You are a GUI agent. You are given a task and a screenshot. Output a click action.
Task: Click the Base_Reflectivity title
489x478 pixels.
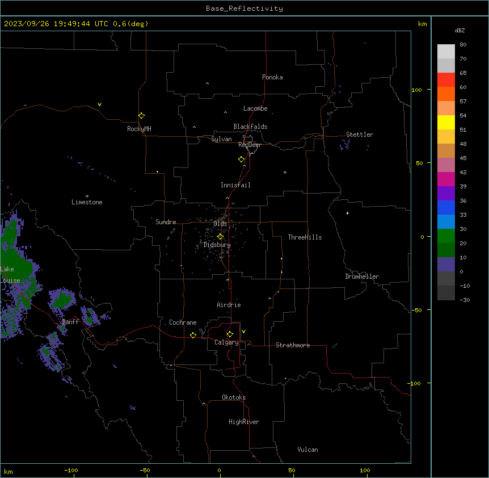(x=244, y=9)
